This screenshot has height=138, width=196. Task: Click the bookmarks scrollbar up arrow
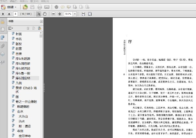pyautogui.click(x=41, y=33)
